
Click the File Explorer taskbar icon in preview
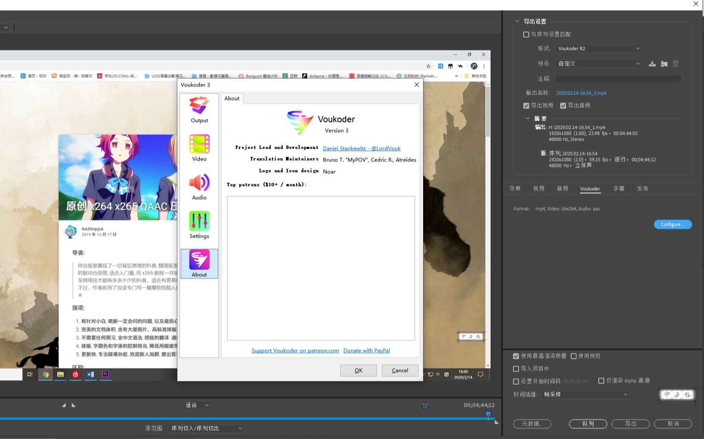click(60, 374)
